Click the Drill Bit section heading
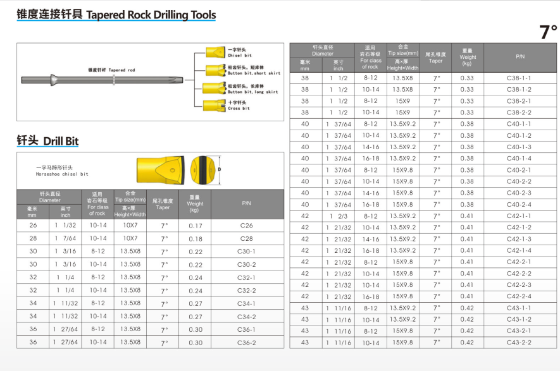The height and width of the screenshot is (371, 560). [47, 141]
